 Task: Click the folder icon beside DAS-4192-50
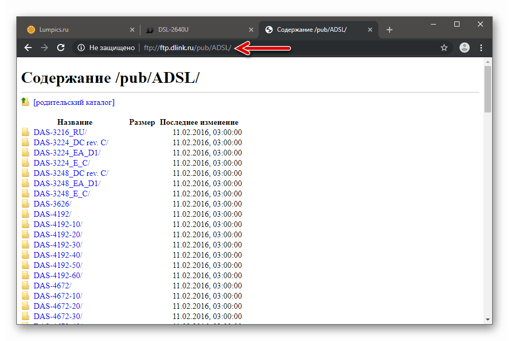(26, 265)
